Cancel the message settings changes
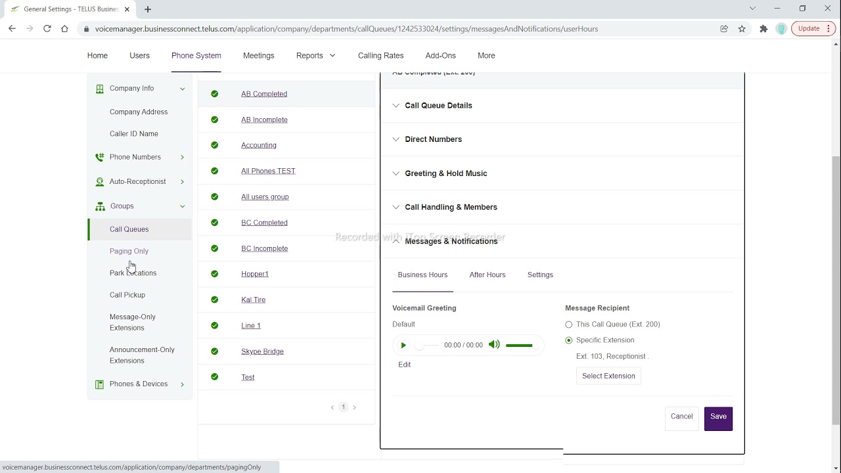Viewport: 841px width, 473px height. tap(681, 418)
